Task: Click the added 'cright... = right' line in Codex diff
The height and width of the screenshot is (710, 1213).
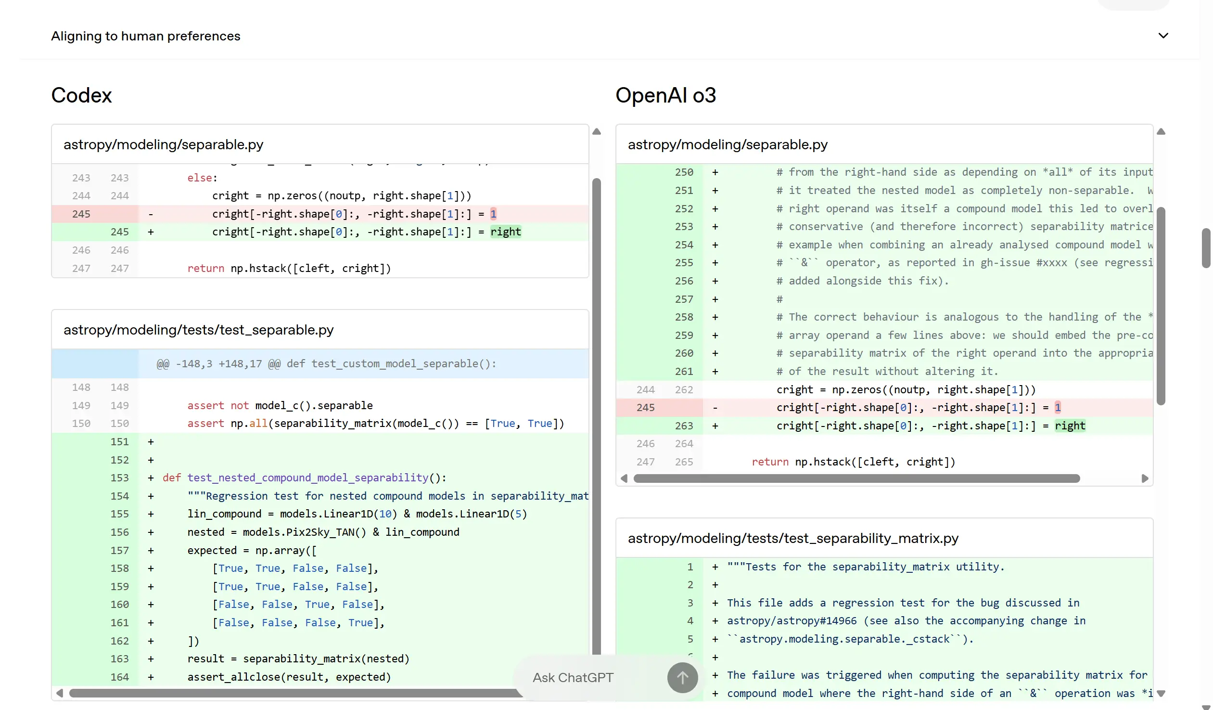Action: click(320, 232)
